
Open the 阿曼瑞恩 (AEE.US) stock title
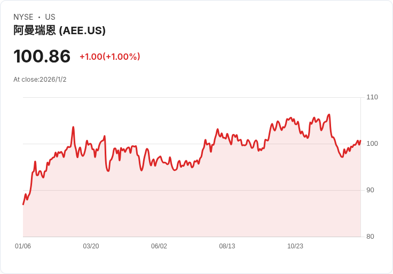[59, 30]
